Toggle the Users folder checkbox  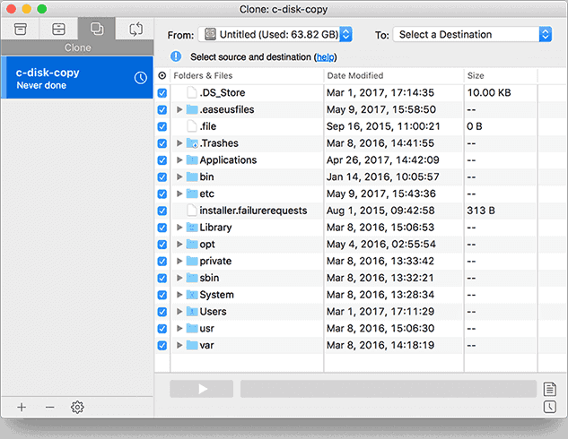tap(162, 312)
